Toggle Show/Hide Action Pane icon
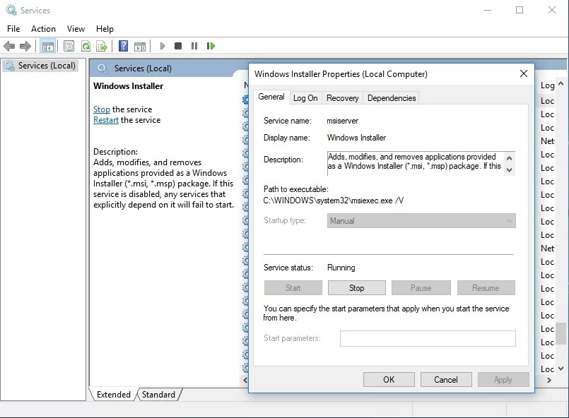 (x=140, y=46)
